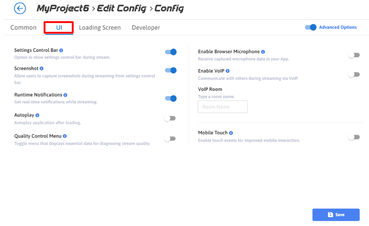The width and height of the screenshot is (369, 226).
Task: Click info icon beside Enable Browser Microphone
Action: pyautogui.click(x=263, y=52)
